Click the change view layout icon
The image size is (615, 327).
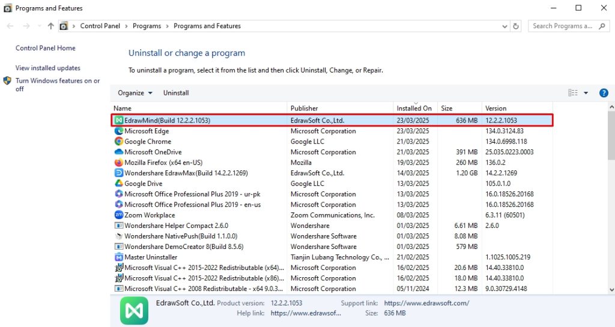pos(573,93)
